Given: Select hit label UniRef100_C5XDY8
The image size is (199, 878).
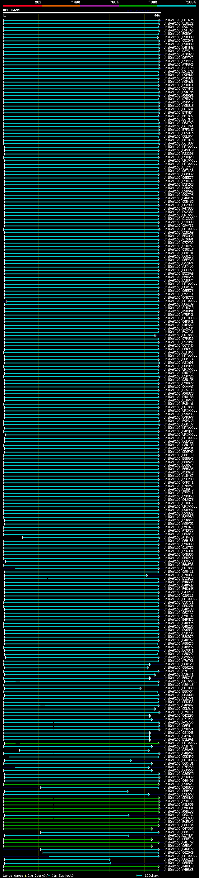Looking at the screenshot, I should 178,40.
